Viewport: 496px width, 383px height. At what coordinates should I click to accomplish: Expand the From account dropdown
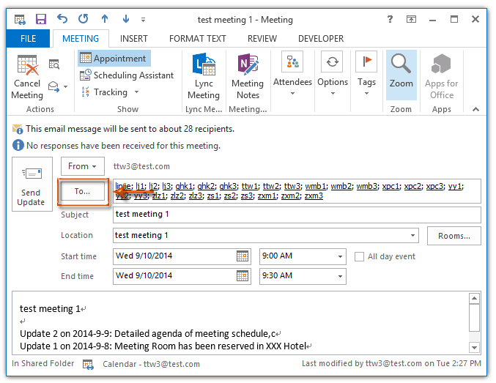[83, 166]
